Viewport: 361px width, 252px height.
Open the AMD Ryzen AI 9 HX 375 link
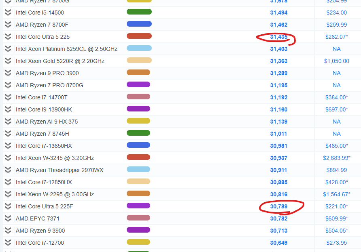[47, 122]
